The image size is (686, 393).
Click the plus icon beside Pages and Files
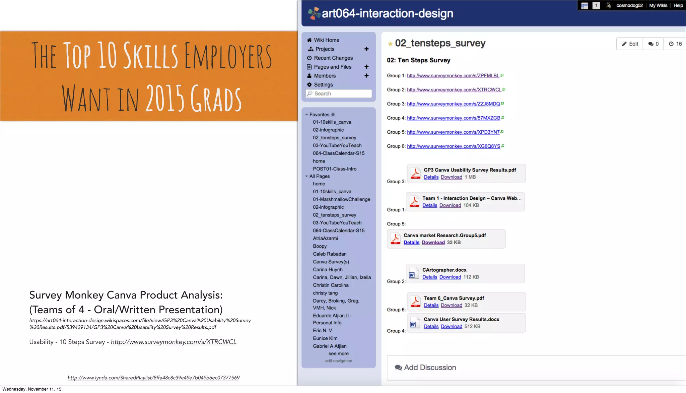pos(366,67)
